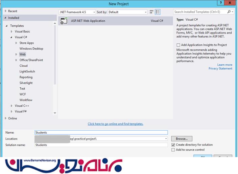Uncheck Create directory for solution
Viewport: 238px width, 174px height.
(173, 145)
